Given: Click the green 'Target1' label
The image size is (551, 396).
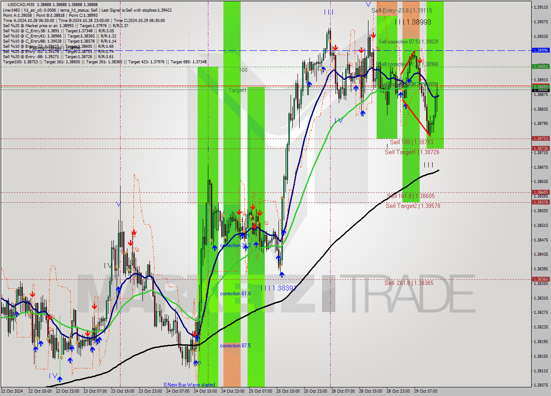Looking at the screenshot, I should 237,90.
